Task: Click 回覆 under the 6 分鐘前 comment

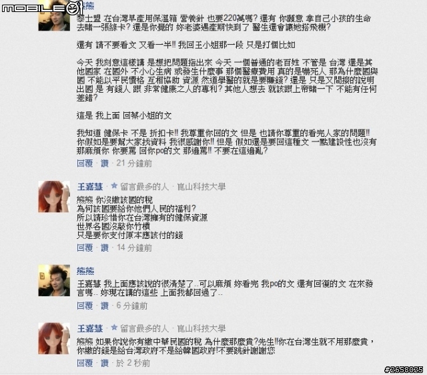Action: pos(85,306)
